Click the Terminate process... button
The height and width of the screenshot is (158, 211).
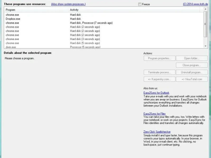160,72
